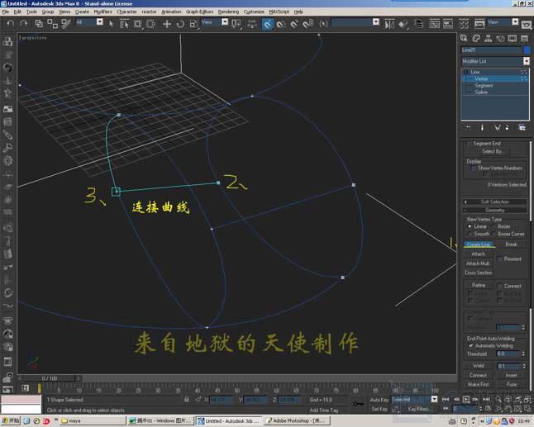Open the maya folder taskbar button

93,421
